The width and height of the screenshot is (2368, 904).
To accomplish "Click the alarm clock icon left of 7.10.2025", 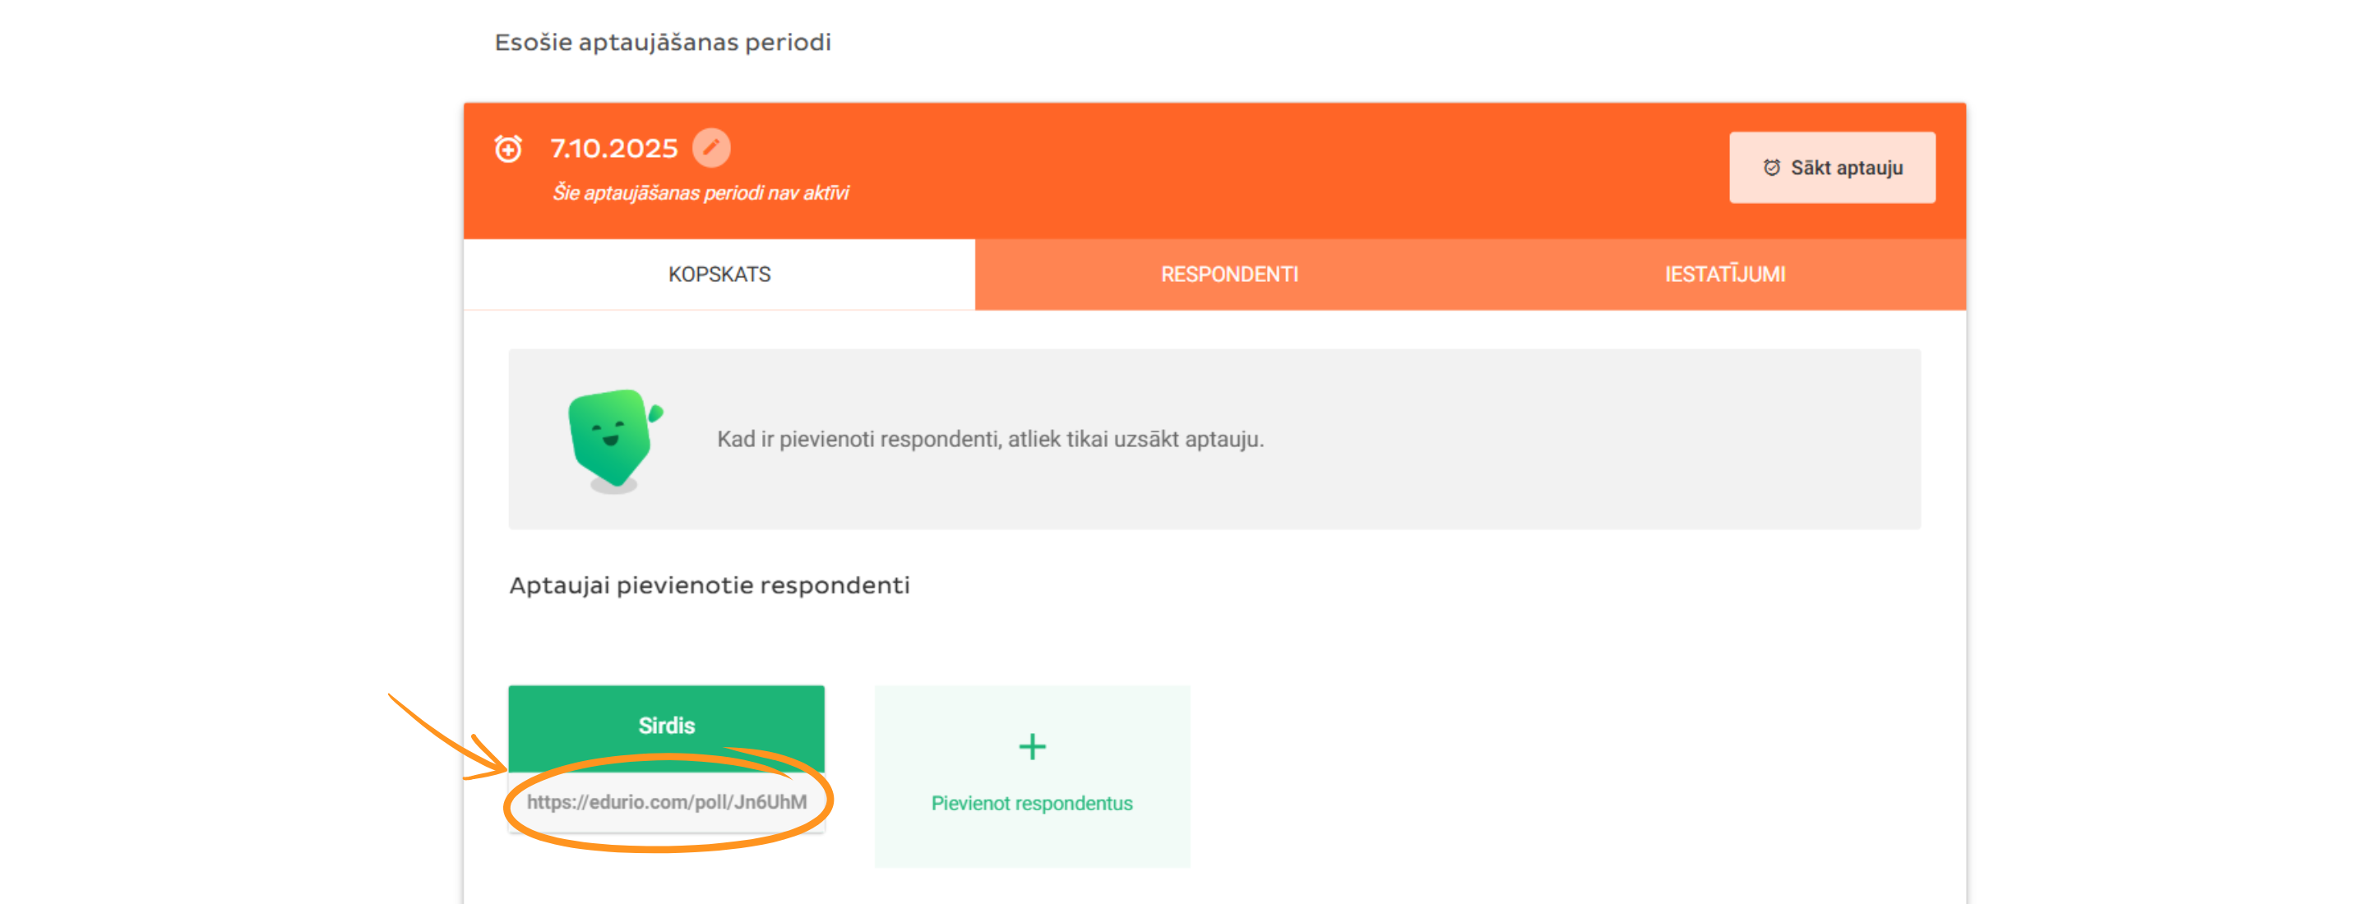I will pos(508,149).
